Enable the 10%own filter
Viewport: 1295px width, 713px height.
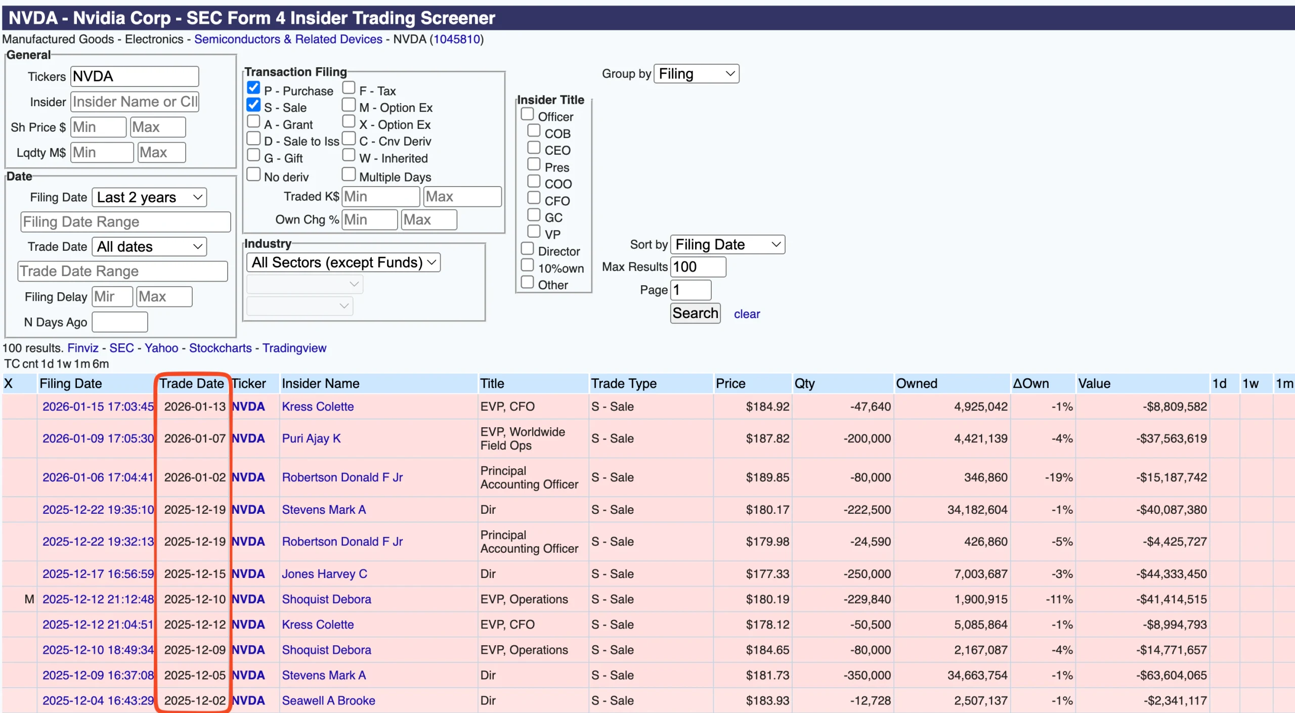pos(528,265)
